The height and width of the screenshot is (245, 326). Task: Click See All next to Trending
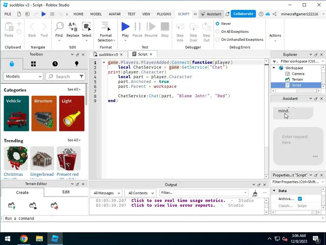coord(74,140)
